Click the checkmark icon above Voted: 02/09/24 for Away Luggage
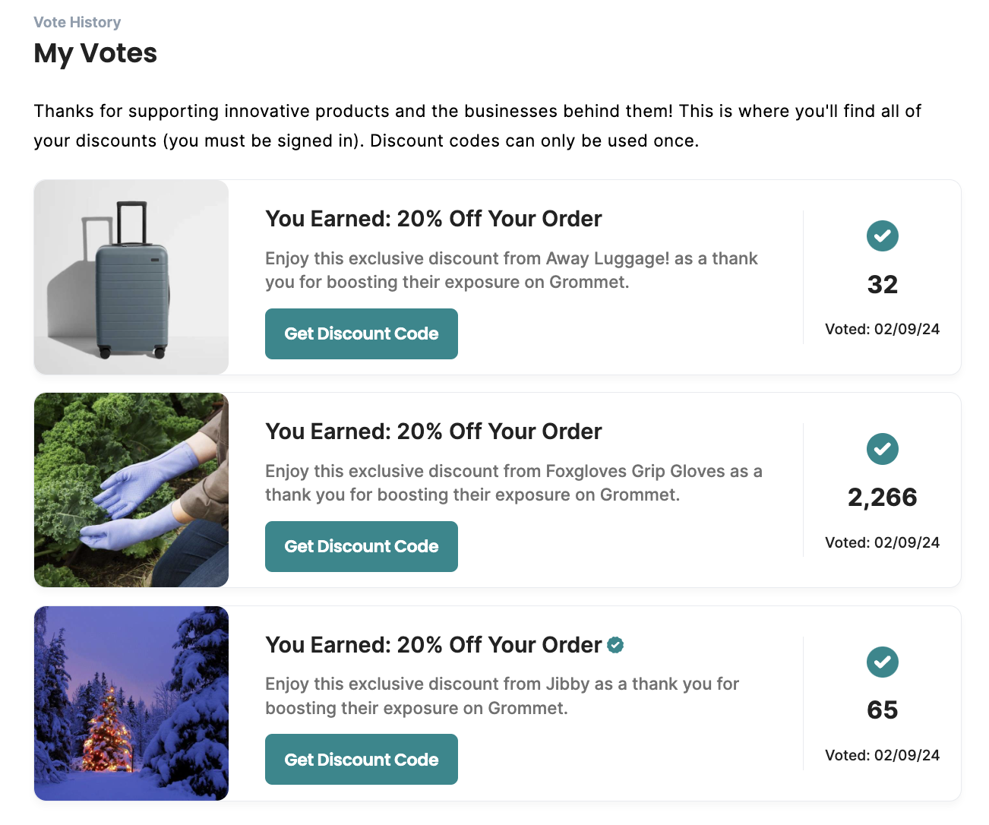This screenshot has width=989, height=825. coord(883,236)
